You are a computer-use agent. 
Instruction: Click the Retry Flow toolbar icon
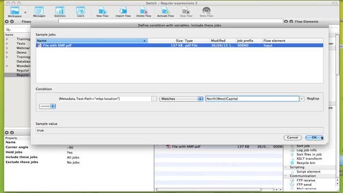click(206, 12)
